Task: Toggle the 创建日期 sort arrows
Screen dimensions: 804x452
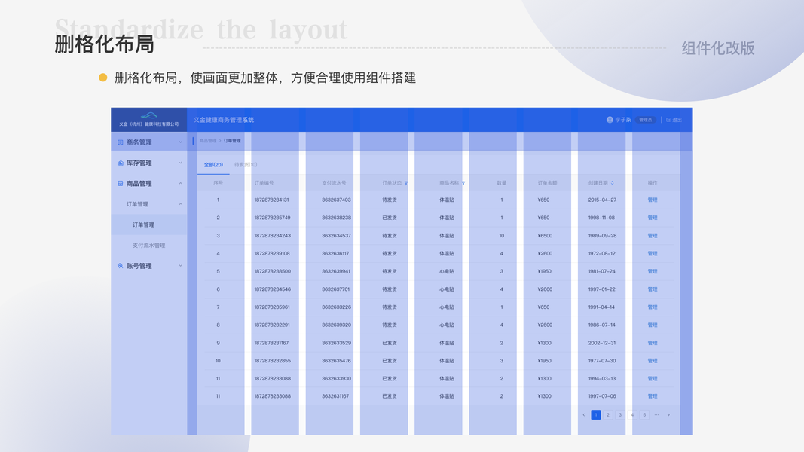Action: click(x=612, y=183)
